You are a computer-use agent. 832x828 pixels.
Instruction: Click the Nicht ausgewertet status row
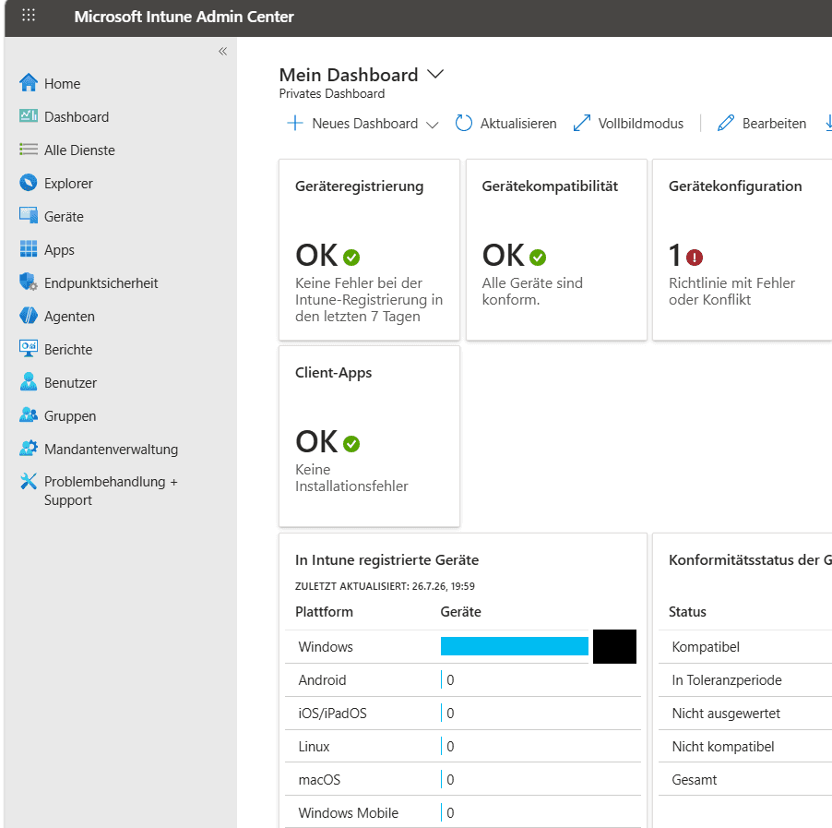tap(745, 713)
